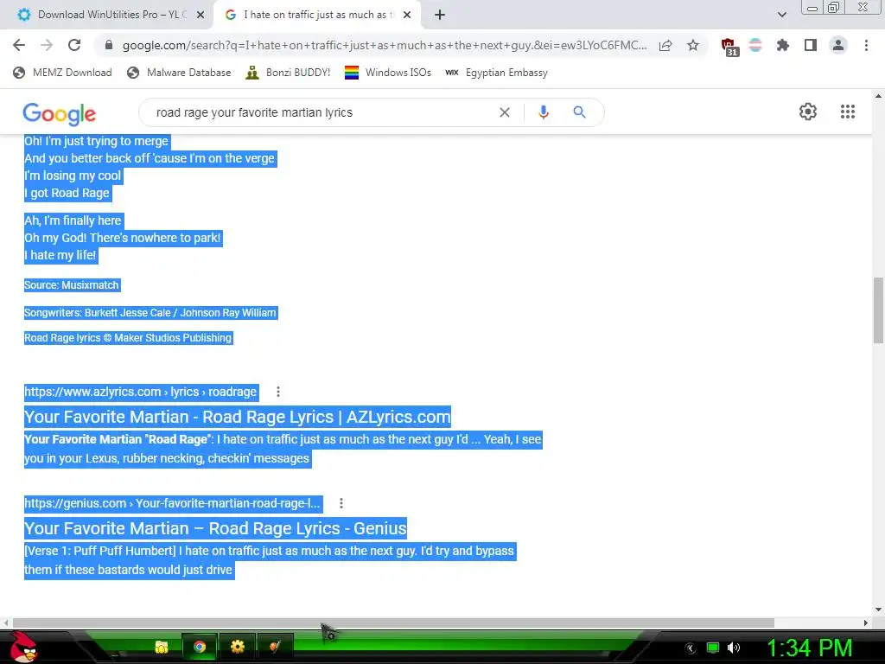Click the scrollbar down arrow
The image size is (885, 664).
click(878, 610)
